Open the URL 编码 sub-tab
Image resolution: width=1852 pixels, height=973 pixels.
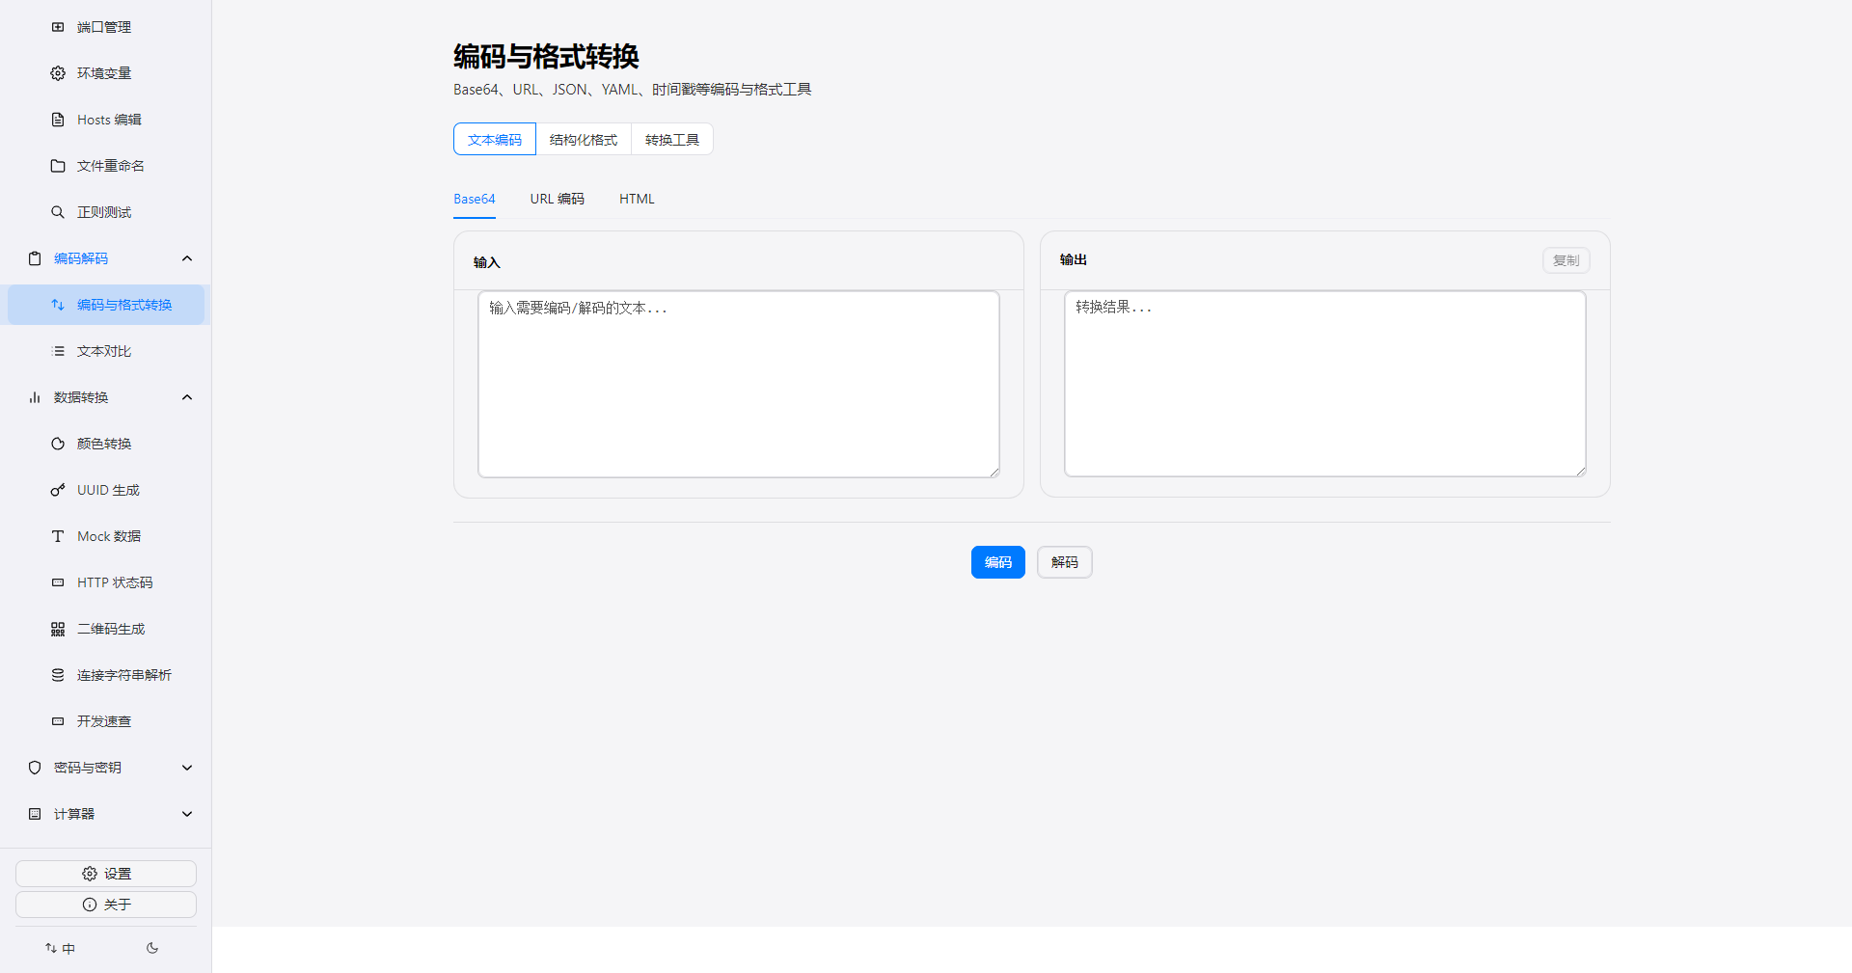coord(558,199)
